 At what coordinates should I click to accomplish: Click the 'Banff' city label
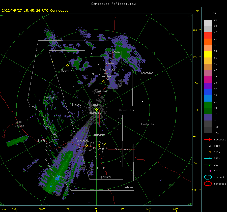point(42,140)
